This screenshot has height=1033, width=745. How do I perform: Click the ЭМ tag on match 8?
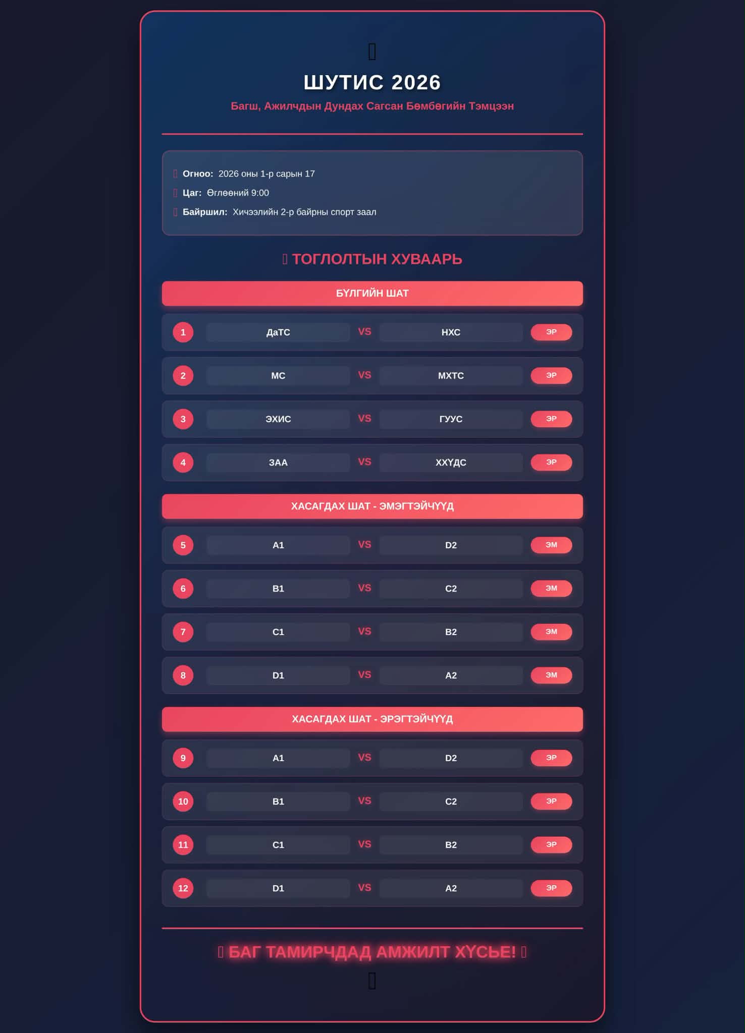(551, 675)
